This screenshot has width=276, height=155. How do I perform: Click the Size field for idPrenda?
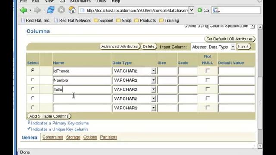[x=167, y=71]
